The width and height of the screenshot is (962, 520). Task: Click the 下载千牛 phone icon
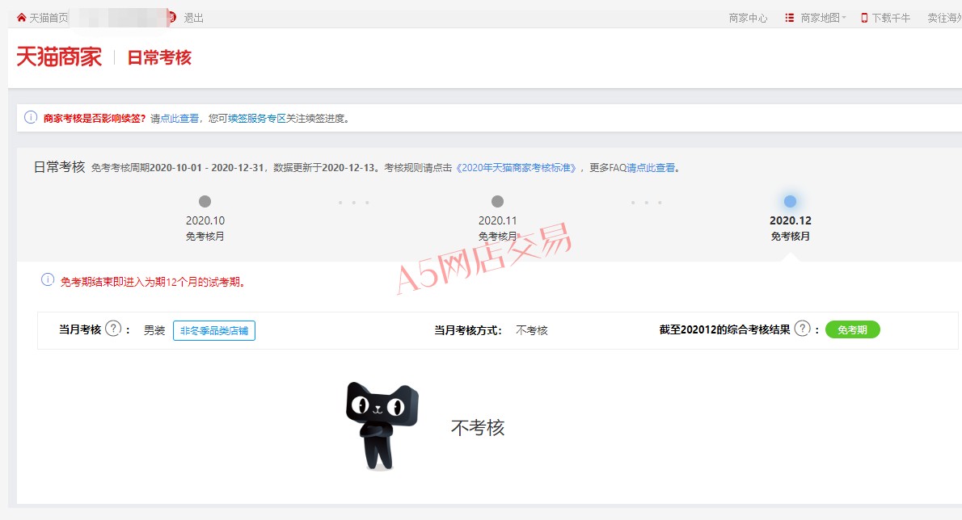click(864, 18)
